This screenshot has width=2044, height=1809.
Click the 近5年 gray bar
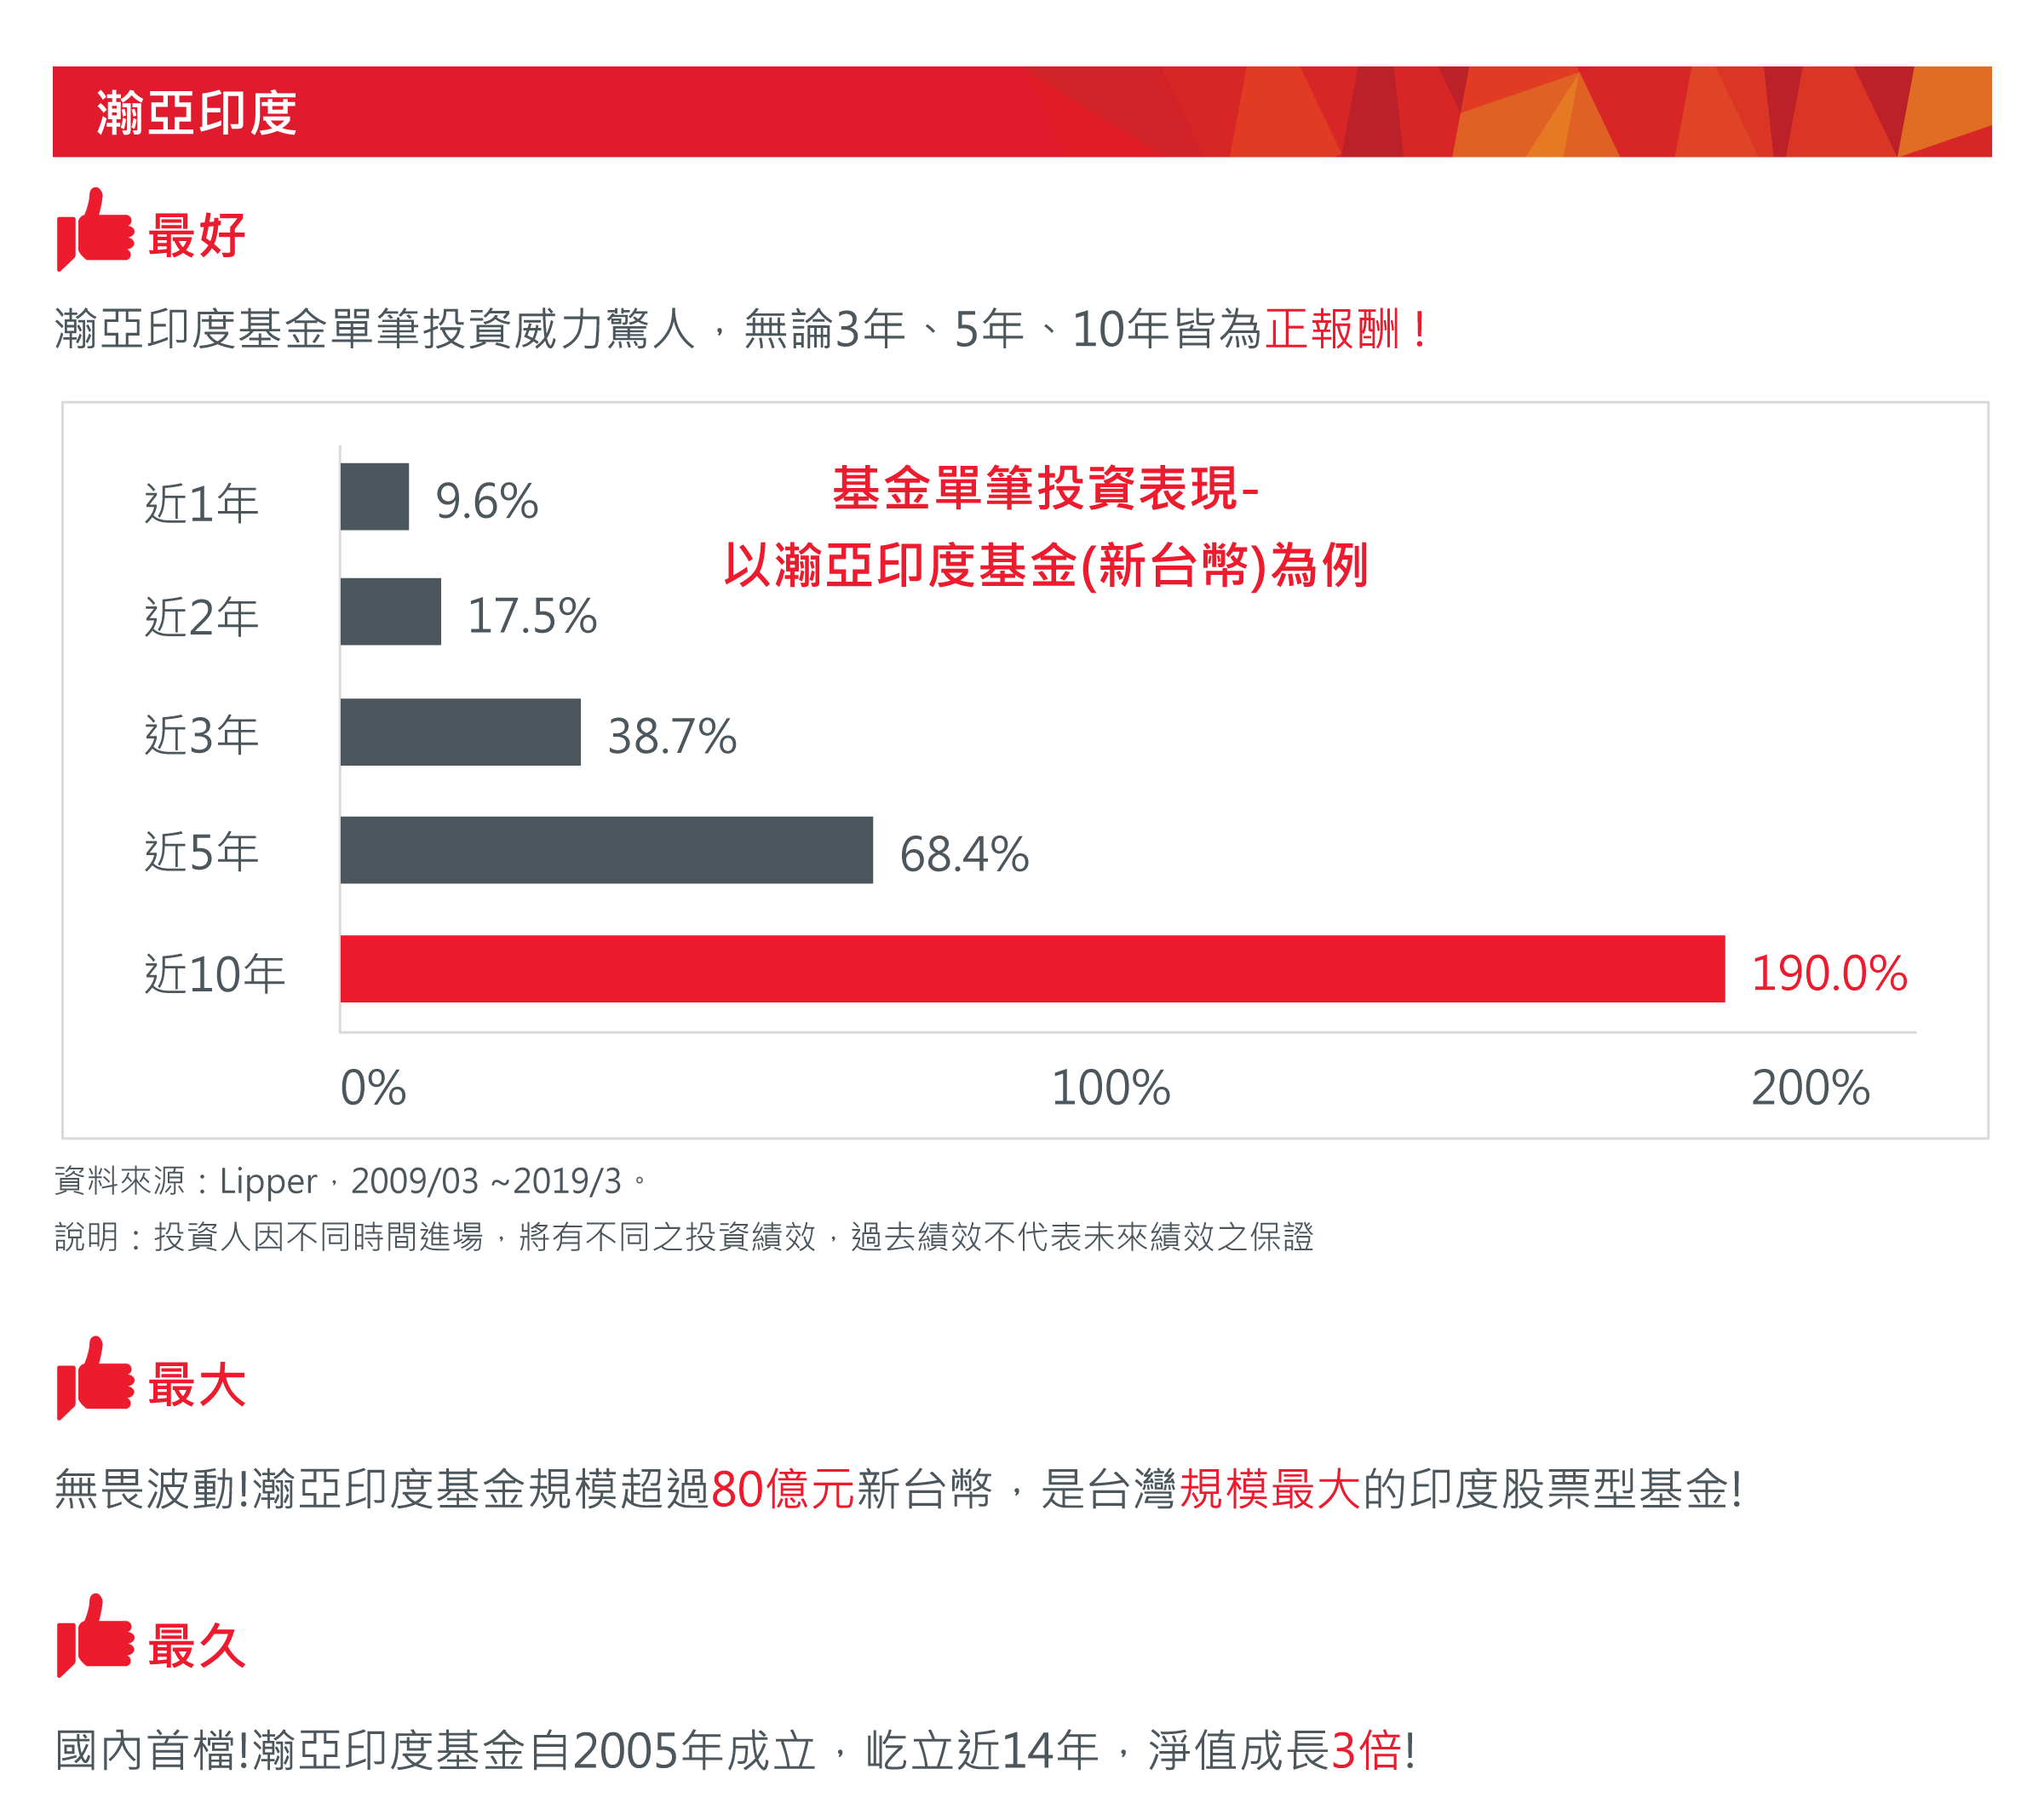606,850
